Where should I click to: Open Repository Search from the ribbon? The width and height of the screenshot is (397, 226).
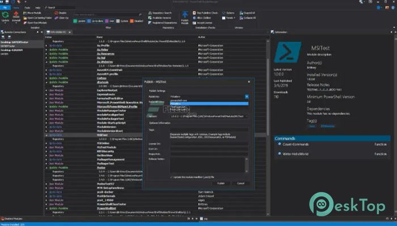point(160,13)
